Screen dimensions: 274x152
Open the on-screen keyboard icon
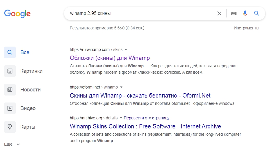[234, 13]
